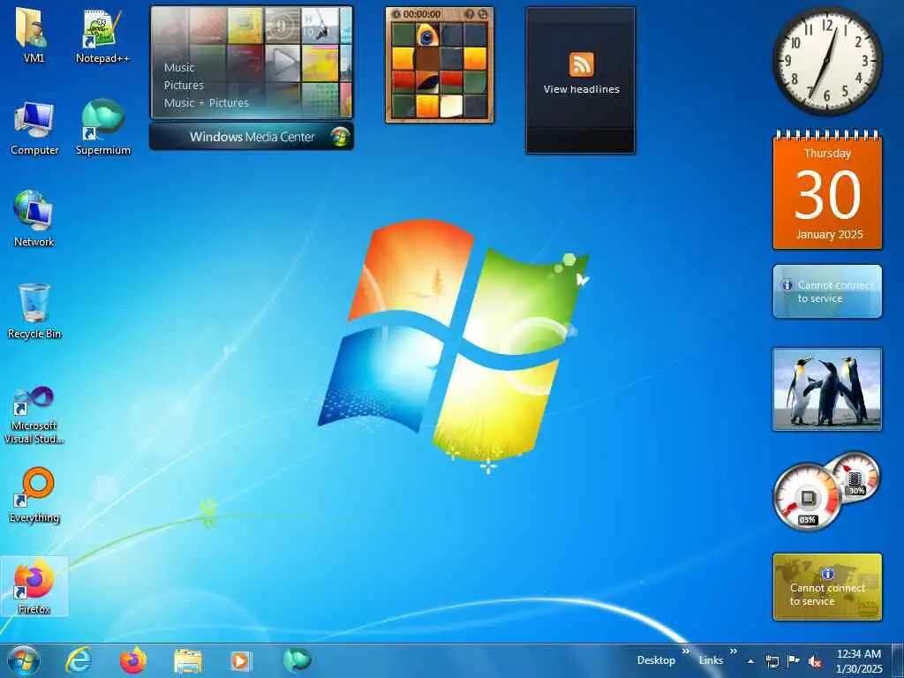
Task: Click the info icon on weather gadget
Action: 787,285
